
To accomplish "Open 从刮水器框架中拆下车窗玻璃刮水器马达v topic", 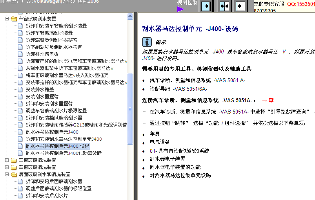I will click(x=69, y=68).
